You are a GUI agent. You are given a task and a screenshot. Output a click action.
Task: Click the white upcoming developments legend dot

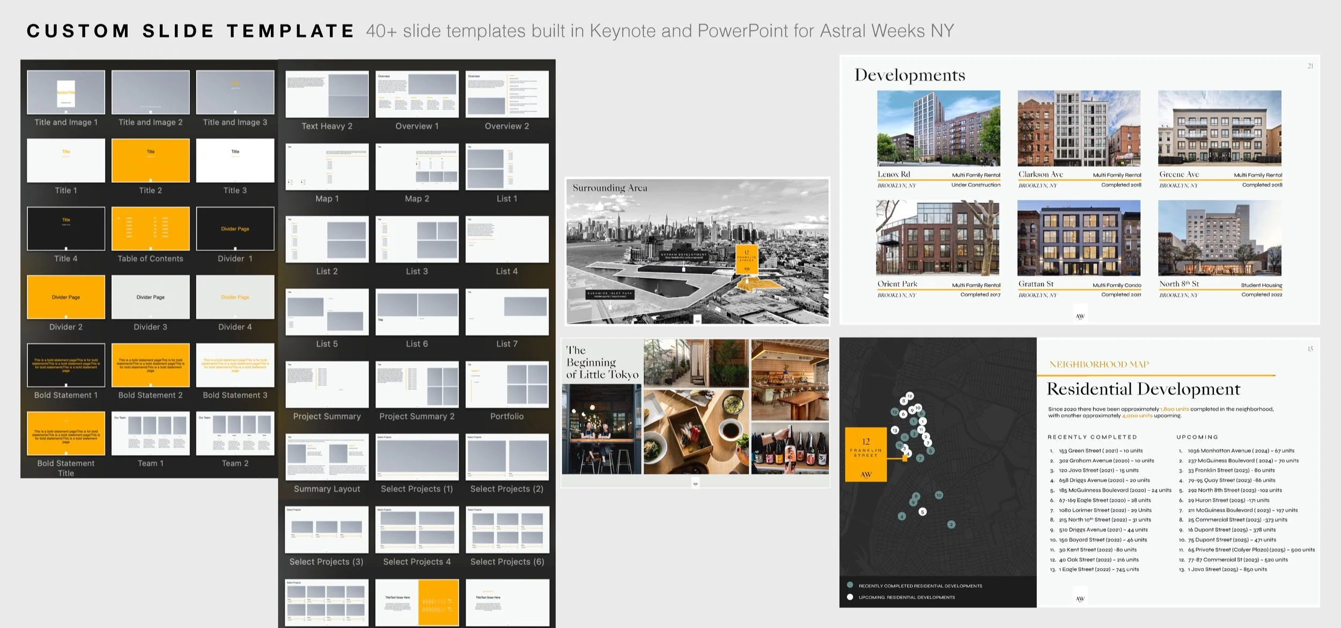[x=850, y=597]
